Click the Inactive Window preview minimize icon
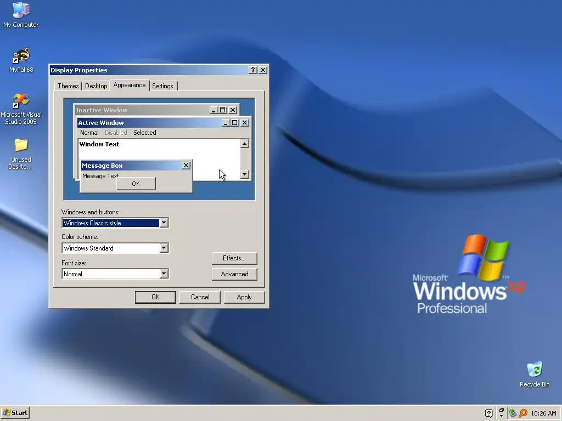 tap(213, 110)
